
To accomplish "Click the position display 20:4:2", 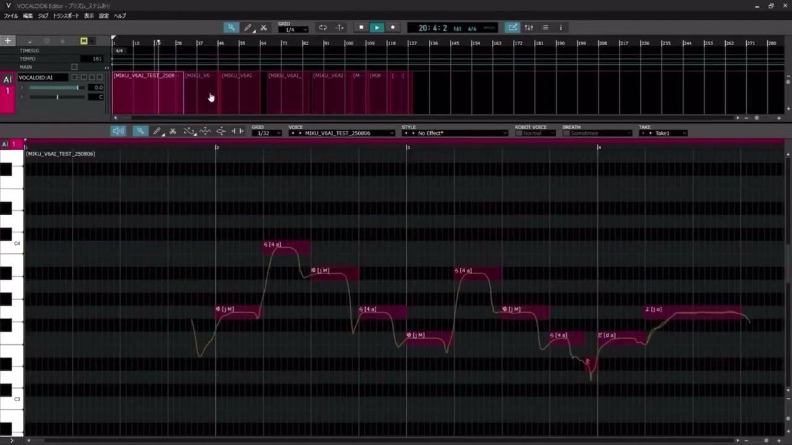I will 433,28.
